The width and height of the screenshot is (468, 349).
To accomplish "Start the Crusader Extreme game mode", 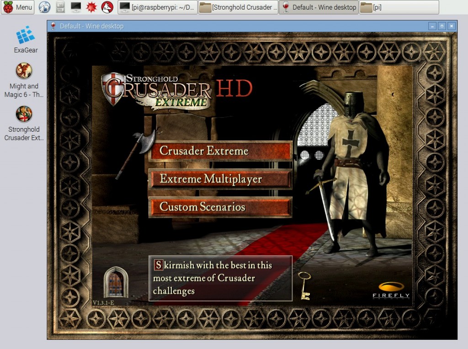I will tap(220, 151).
